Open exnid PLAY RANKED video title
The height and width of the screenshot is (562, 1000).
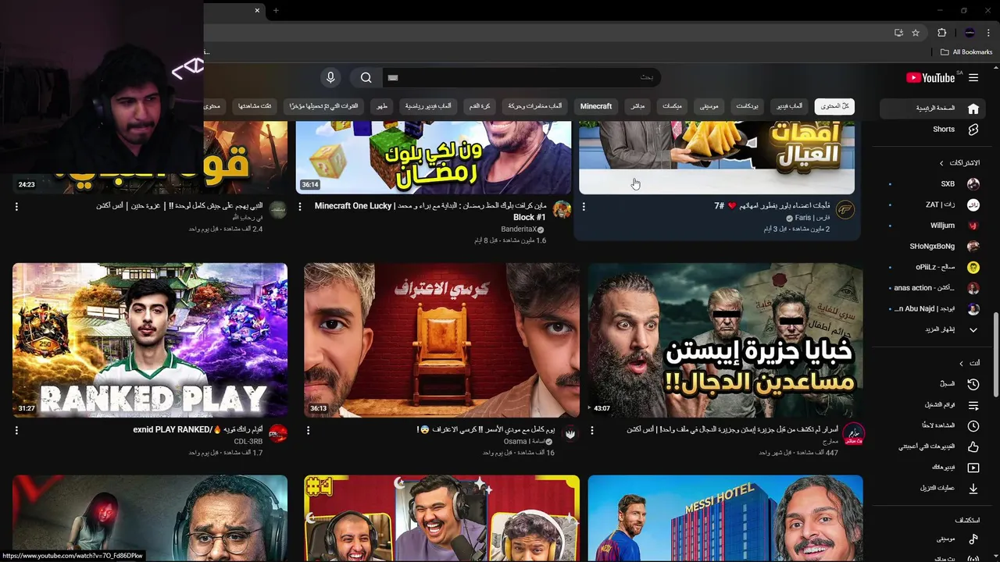(x=199, y=429)
